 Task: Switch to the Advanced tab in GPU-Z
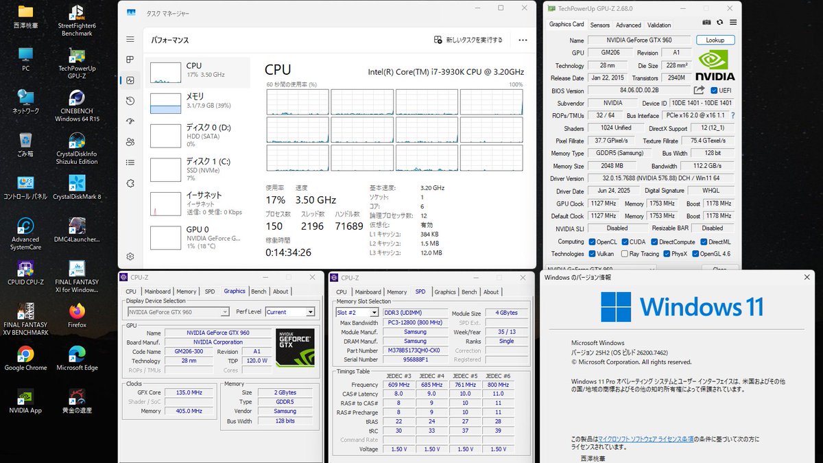(x=628, y=25)
